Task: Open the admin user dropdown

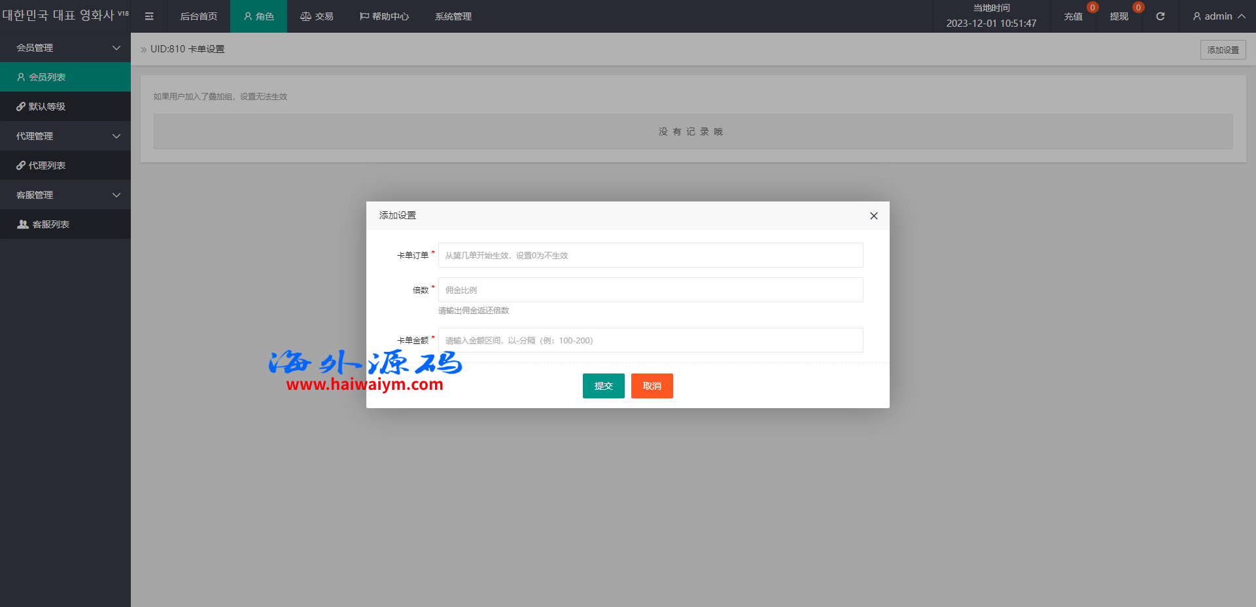Action: point(1218,16)
